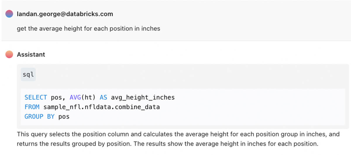Click the landan.george@databricks.com sender name
This screenshot has height=155, width=351.
coord(65,14)
